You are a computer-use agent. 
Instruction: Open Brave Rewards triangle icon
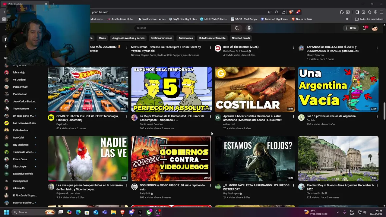[x=298, y=12]
